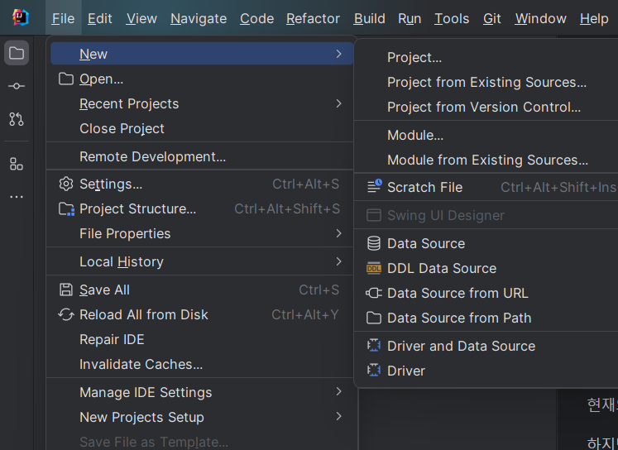Open the Structure tool window icon

tap(17, 164)
